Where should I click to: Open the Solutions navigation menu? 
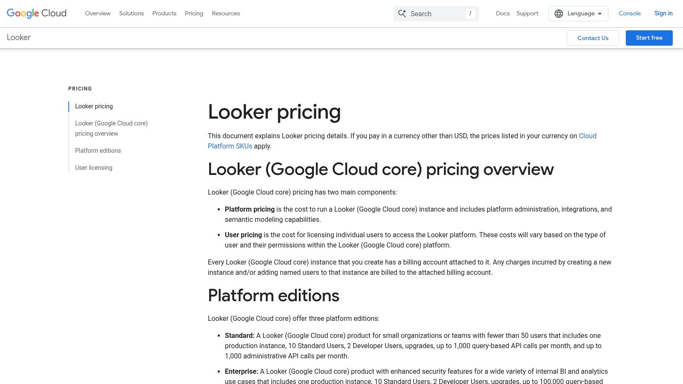131,13
